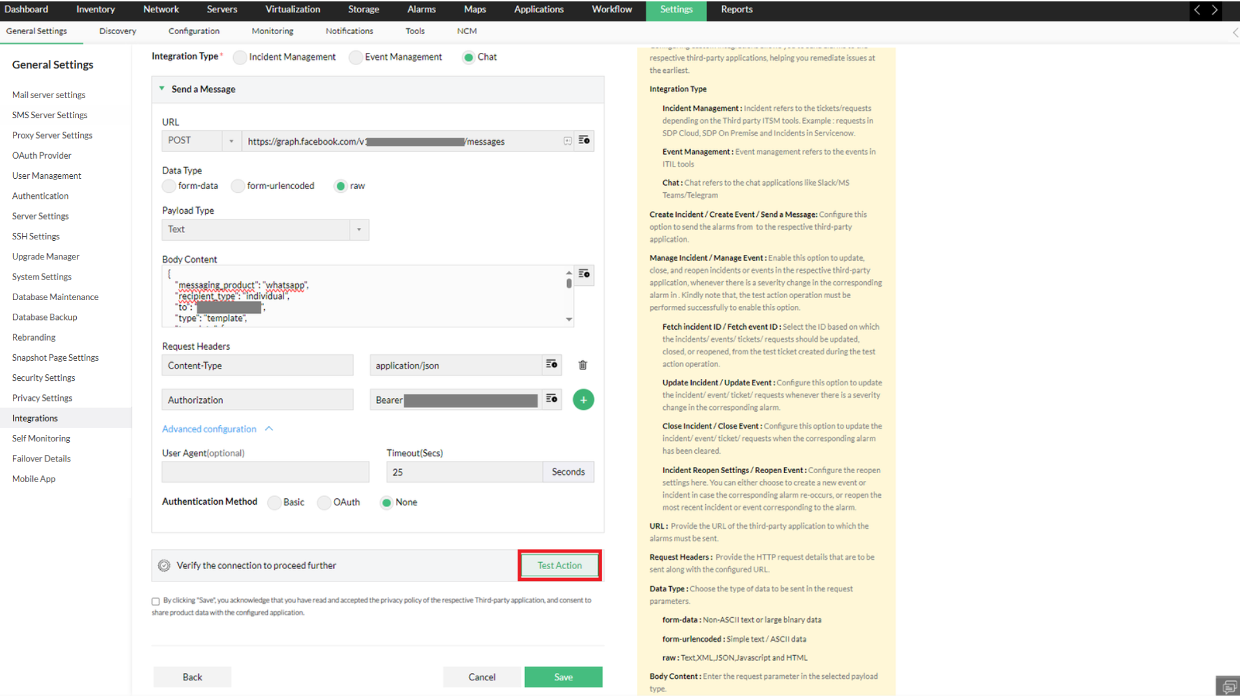The width and height of the screenshot is (1240, 697).
Task: Click variable icon in Bearer authorization field
Action: [552, 399]
